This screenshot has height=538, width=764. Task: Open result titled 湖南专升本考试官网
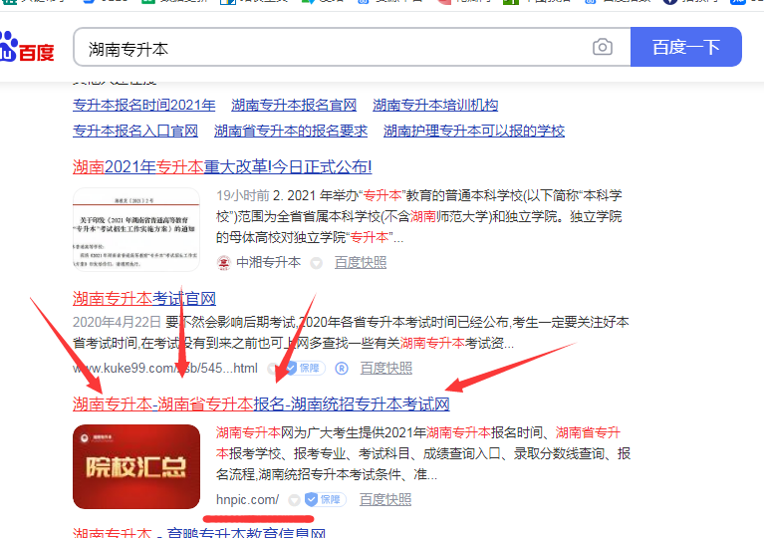144,298
